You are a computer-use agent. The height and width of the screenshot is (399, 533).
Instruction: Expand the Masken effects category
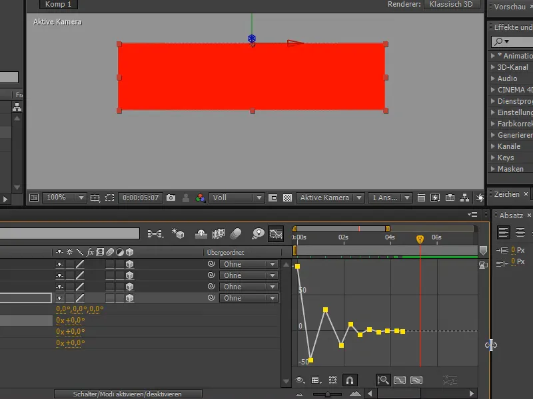pos(493,169)
